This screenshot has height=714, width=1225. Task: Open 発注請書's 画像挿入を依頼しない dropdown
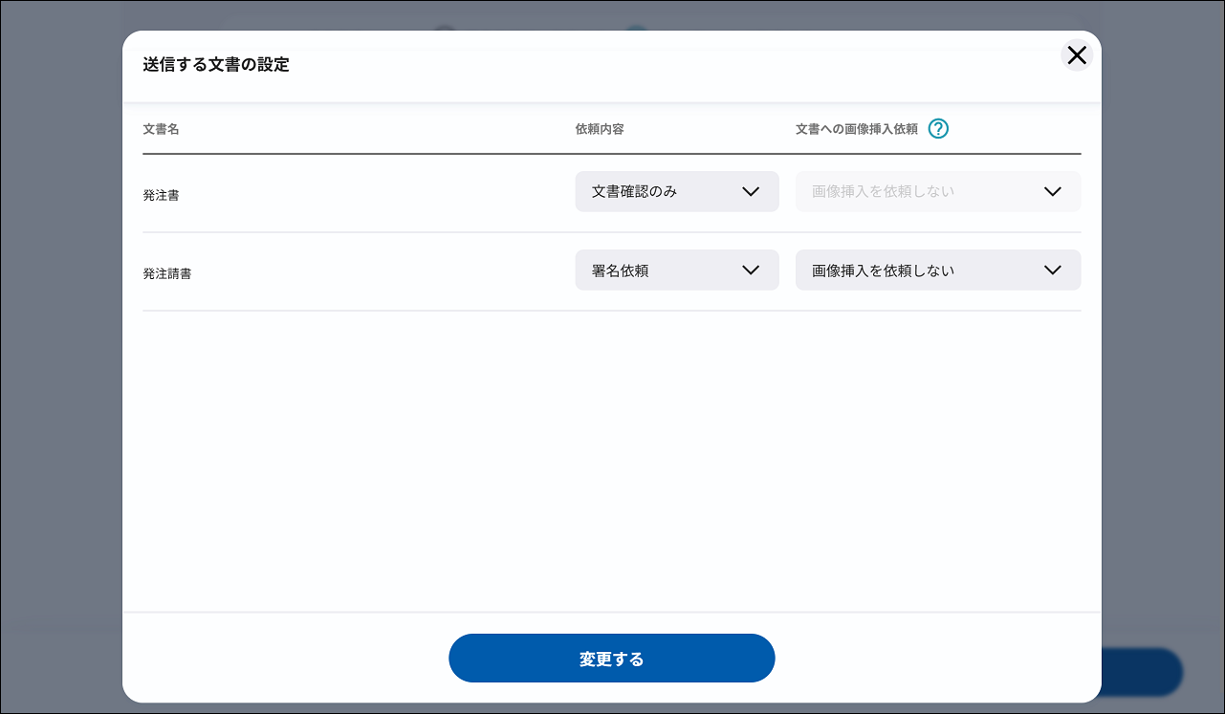point(937,270)
